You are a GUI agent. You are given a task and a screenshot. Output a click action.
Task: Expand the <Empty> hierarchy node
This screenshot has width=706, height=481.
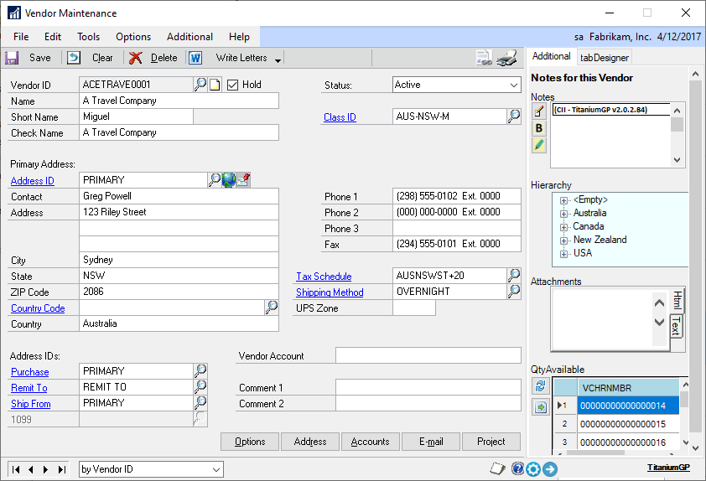pyautogui.click(x=563, y=200)
